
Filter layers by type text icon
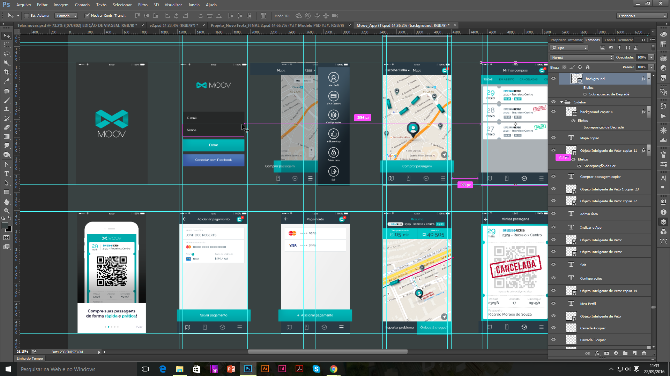[619, 48]
